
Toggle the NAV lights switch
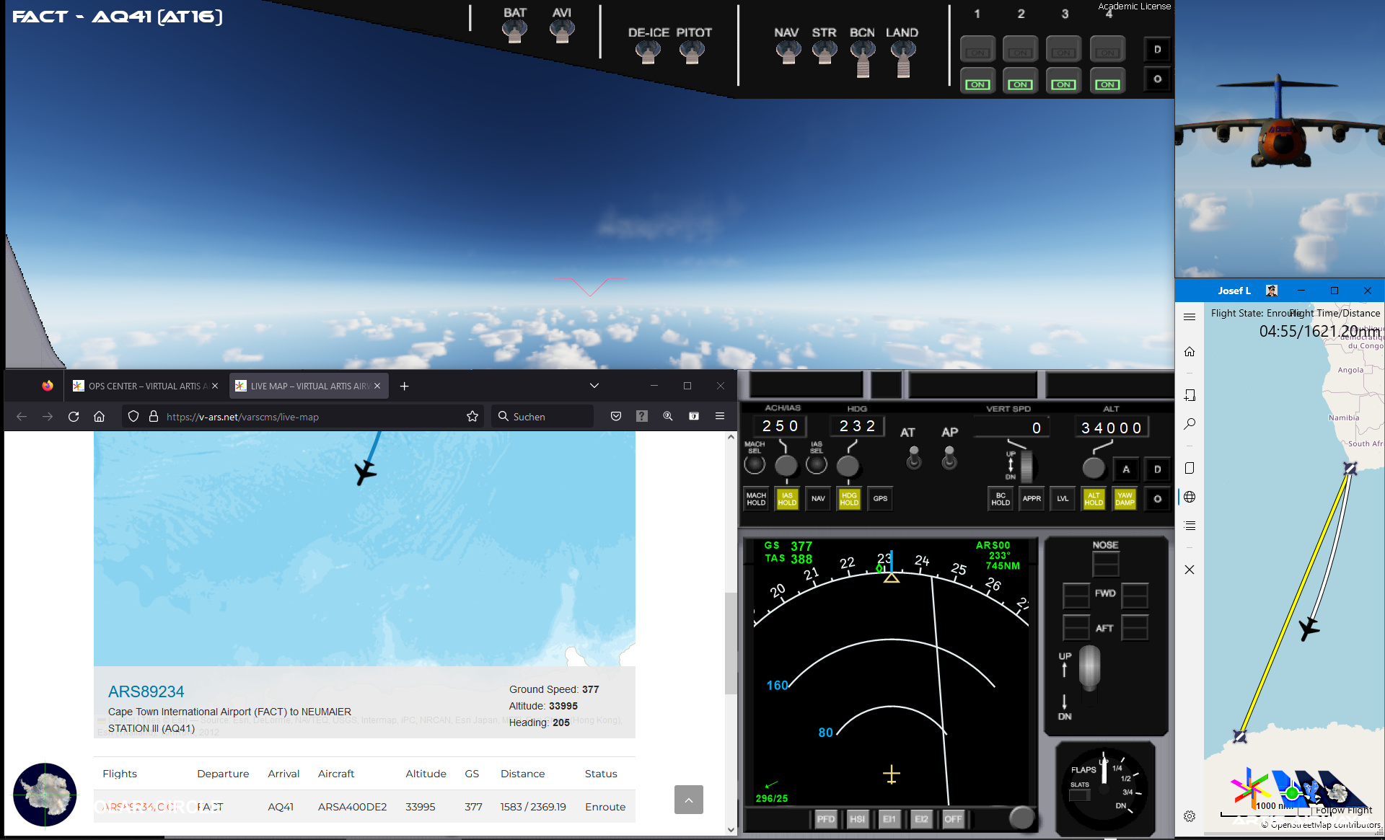(788, 52)
